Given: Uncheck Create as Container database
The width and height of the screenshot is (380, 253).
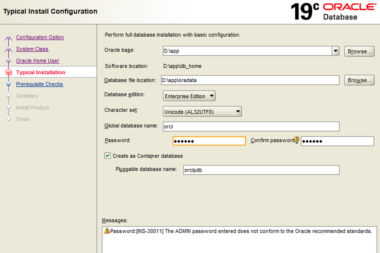Looking at the screenshot, I should tap(107, 156).
